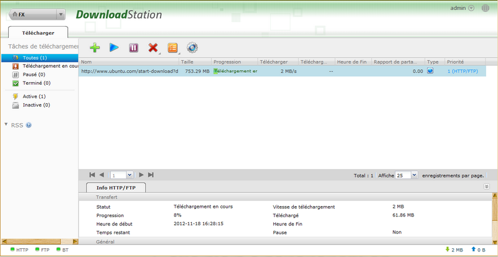
Task: Click the HTTP status indicator
Action: point(19,250)
